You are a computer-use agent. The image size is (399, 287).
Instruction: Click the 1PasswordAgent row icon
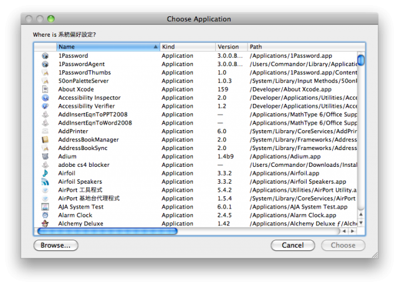tap(46, 64)
